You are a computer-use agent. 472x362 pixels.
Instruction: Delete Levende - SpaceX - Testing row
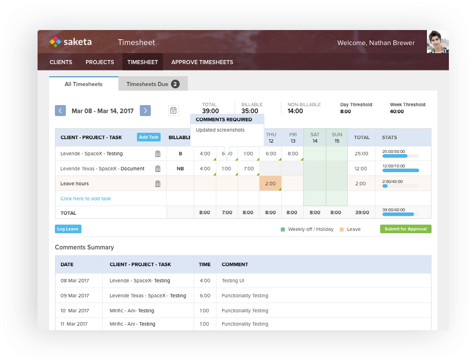pos(158,154)
